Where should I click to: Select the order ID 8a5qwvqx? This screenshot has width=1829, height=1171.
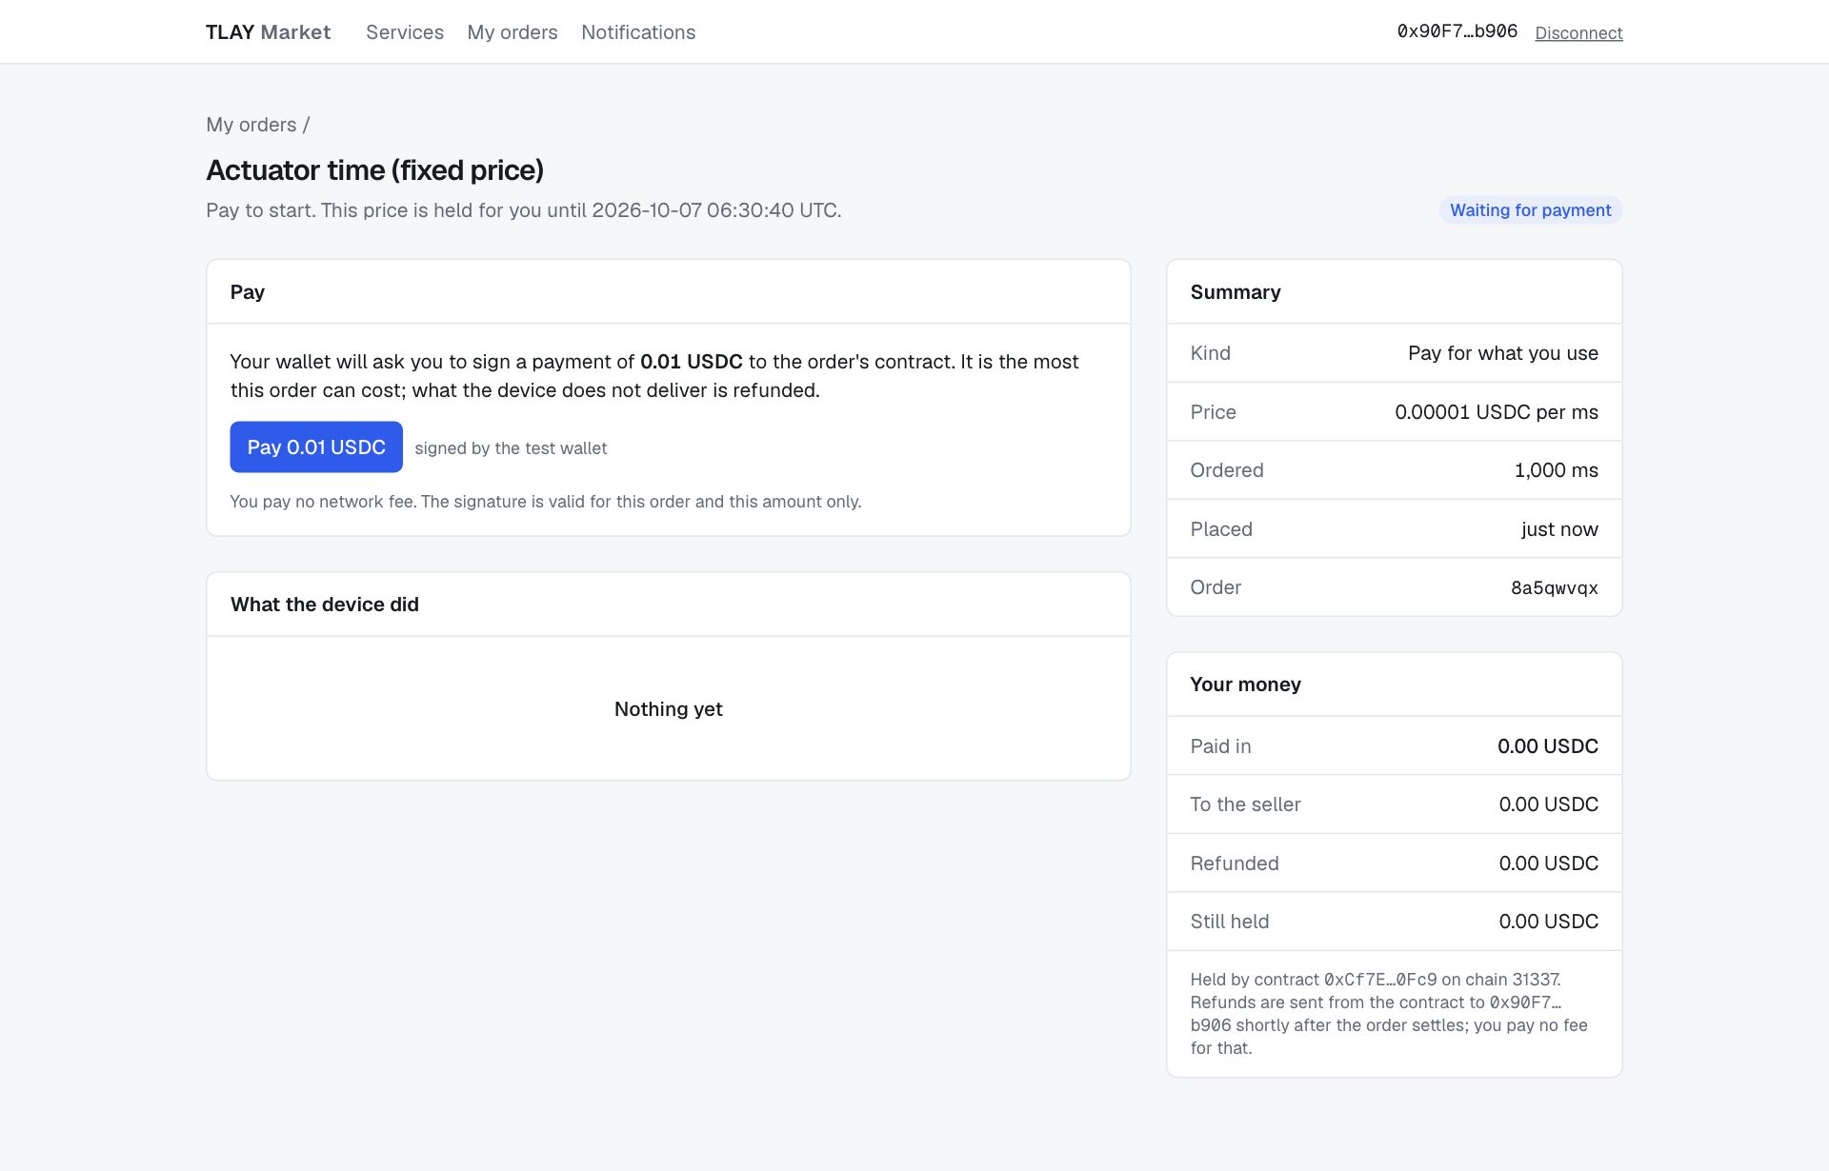click(1554, 588)
